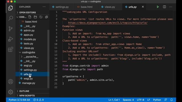Viewport: 182px width, 102px height.
Task: Open the Manage gear icon
Action: tap(11, 92)
